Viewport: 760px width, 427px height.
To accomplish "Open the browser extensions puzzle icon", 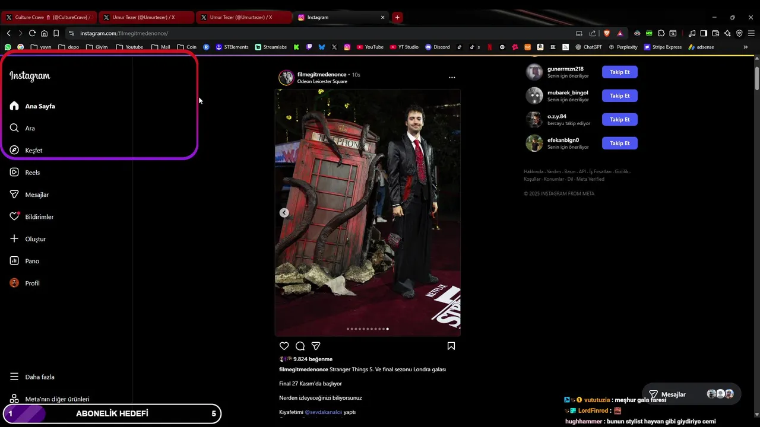I will [661, 33].
